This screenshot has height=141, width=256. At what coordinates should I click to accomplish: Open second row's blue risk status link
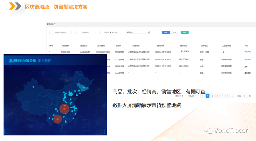pyautogui.click(x=247, y=60)
